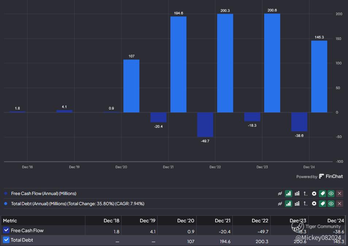Open settings gear for Free Cash Flow
Screen dimensions: 348x246
coord(314,194)
